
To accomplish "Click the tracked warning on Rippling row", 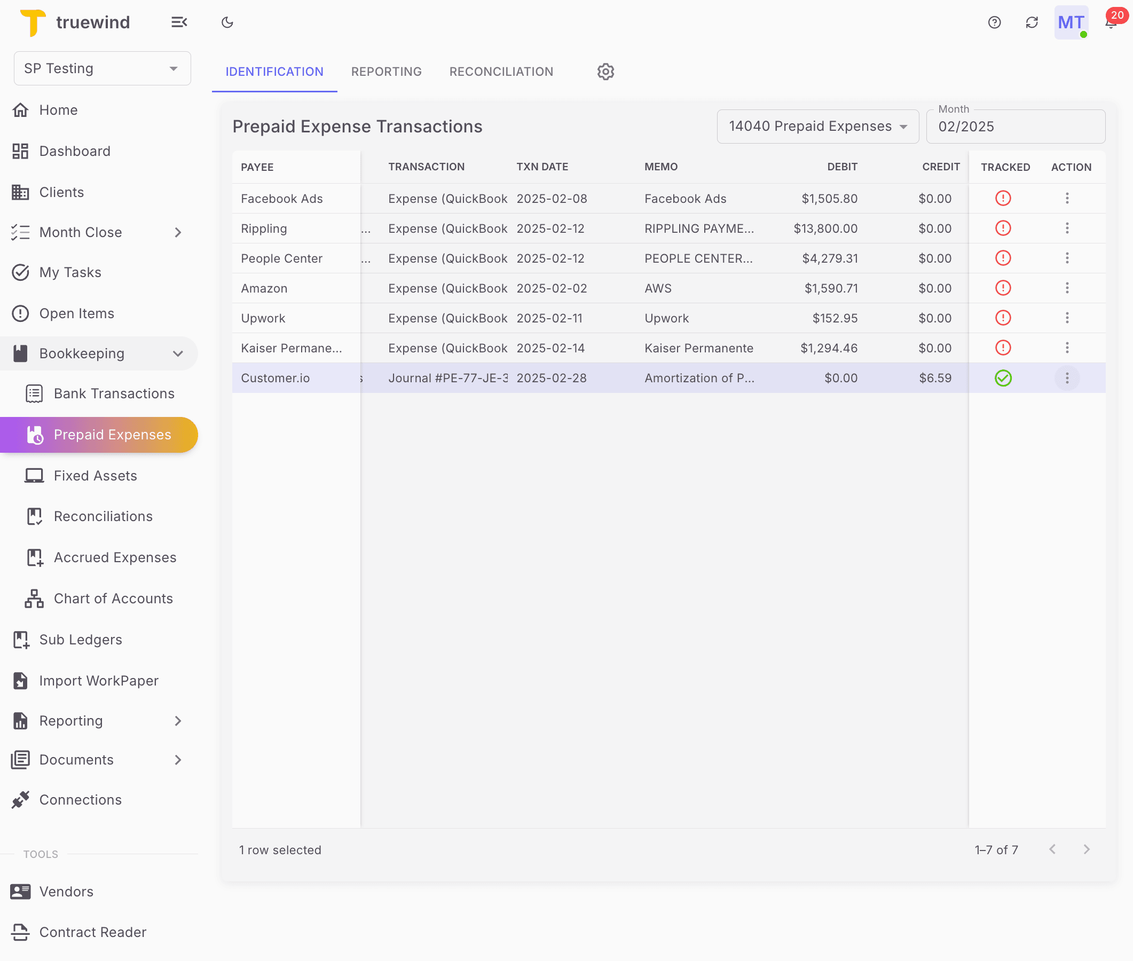I will pyautogui.click(x=1003, y=229).
